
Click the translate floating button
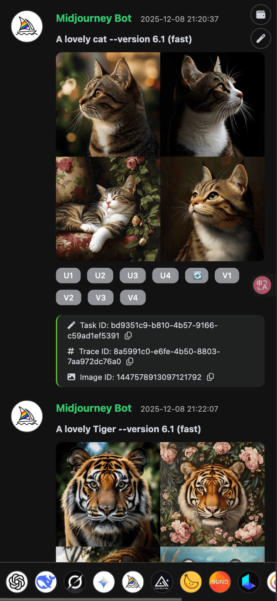263,285
